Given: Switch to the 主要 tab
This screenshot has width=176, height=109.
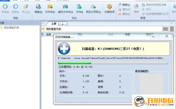Looking at the screenshot, I should pyautogui.click(x=54, y=24).
